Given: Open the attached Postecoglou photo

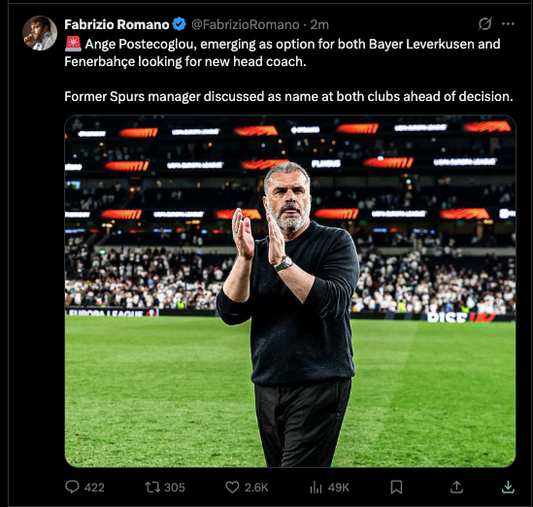Looking at the screenshot, I should [x=290, y=291].
